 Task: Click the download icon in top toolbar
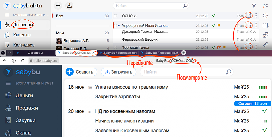pyautogui.click(x=69, y=6)
